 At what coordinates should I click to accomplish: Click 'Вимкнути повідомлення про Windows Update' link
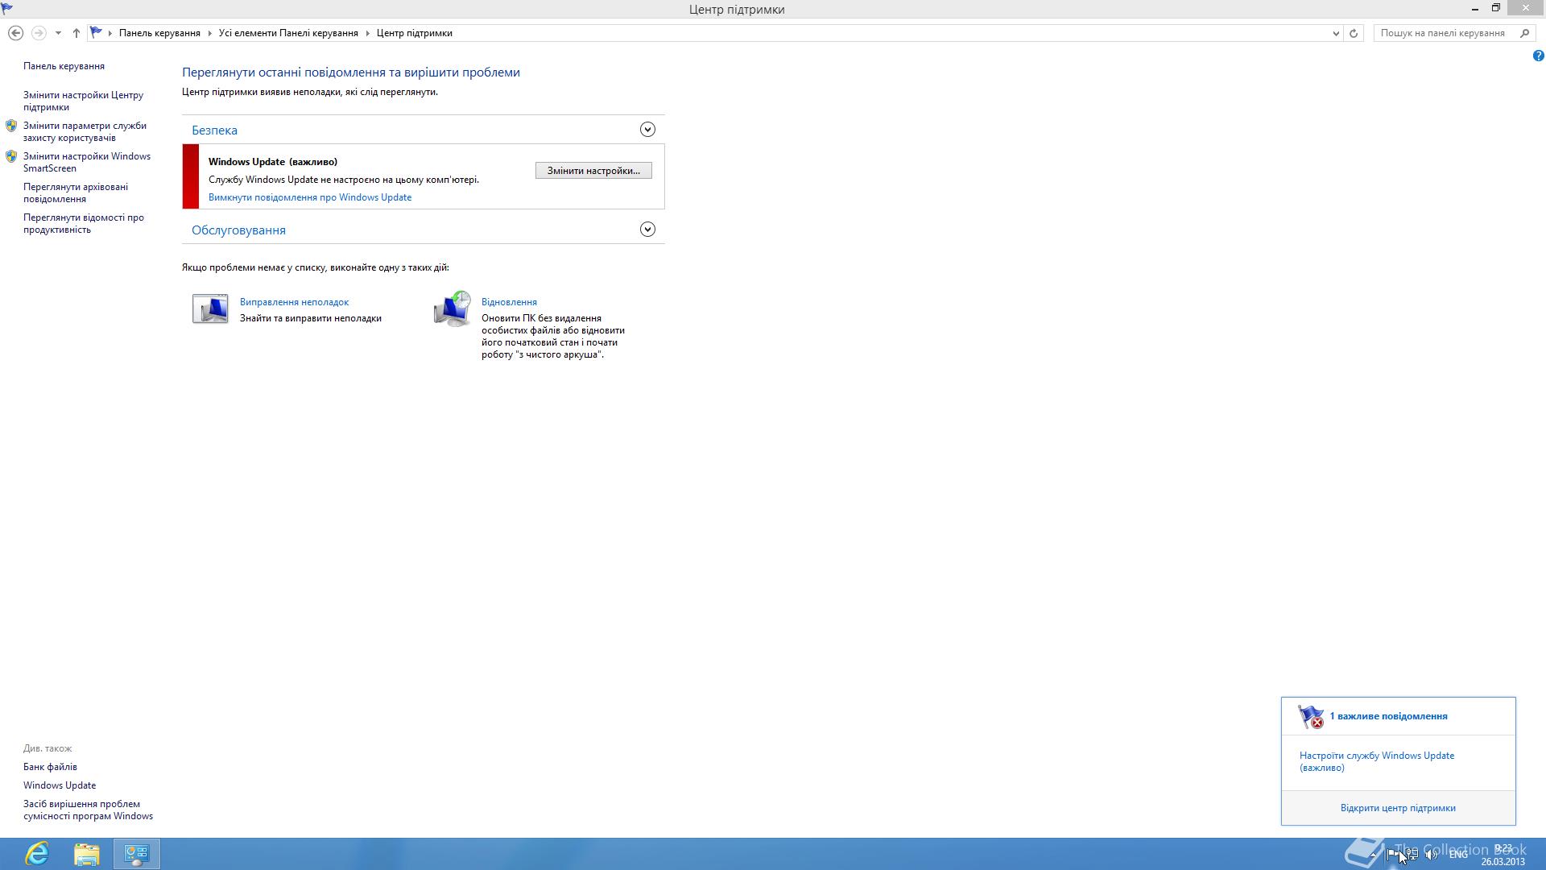click(310, 197)
